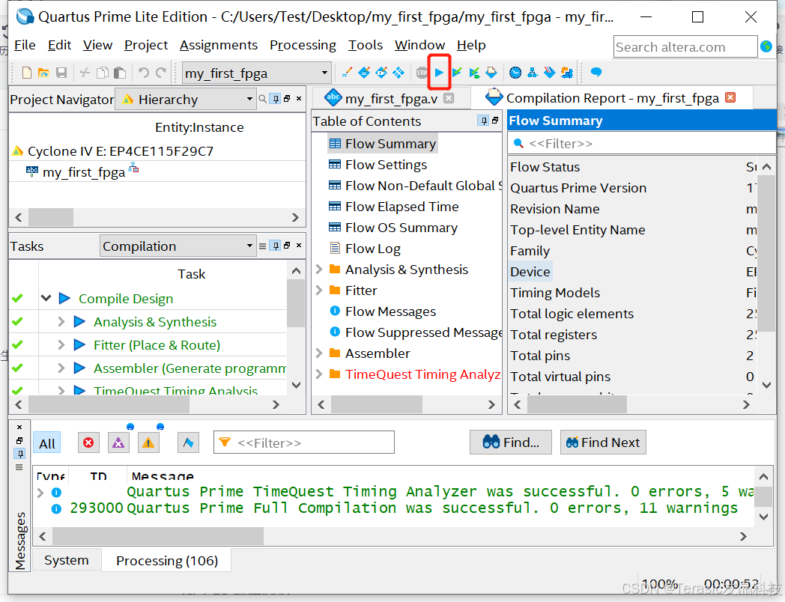785x602 pixels.
Task: Open the Programmer toolbar icon
Action: 550,73
